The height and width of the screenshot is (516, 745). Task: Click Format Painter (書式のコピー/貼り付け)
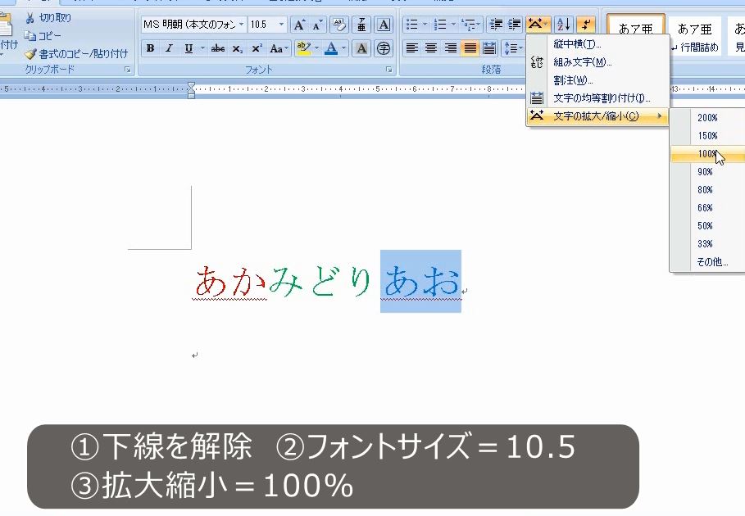(76, 53)
